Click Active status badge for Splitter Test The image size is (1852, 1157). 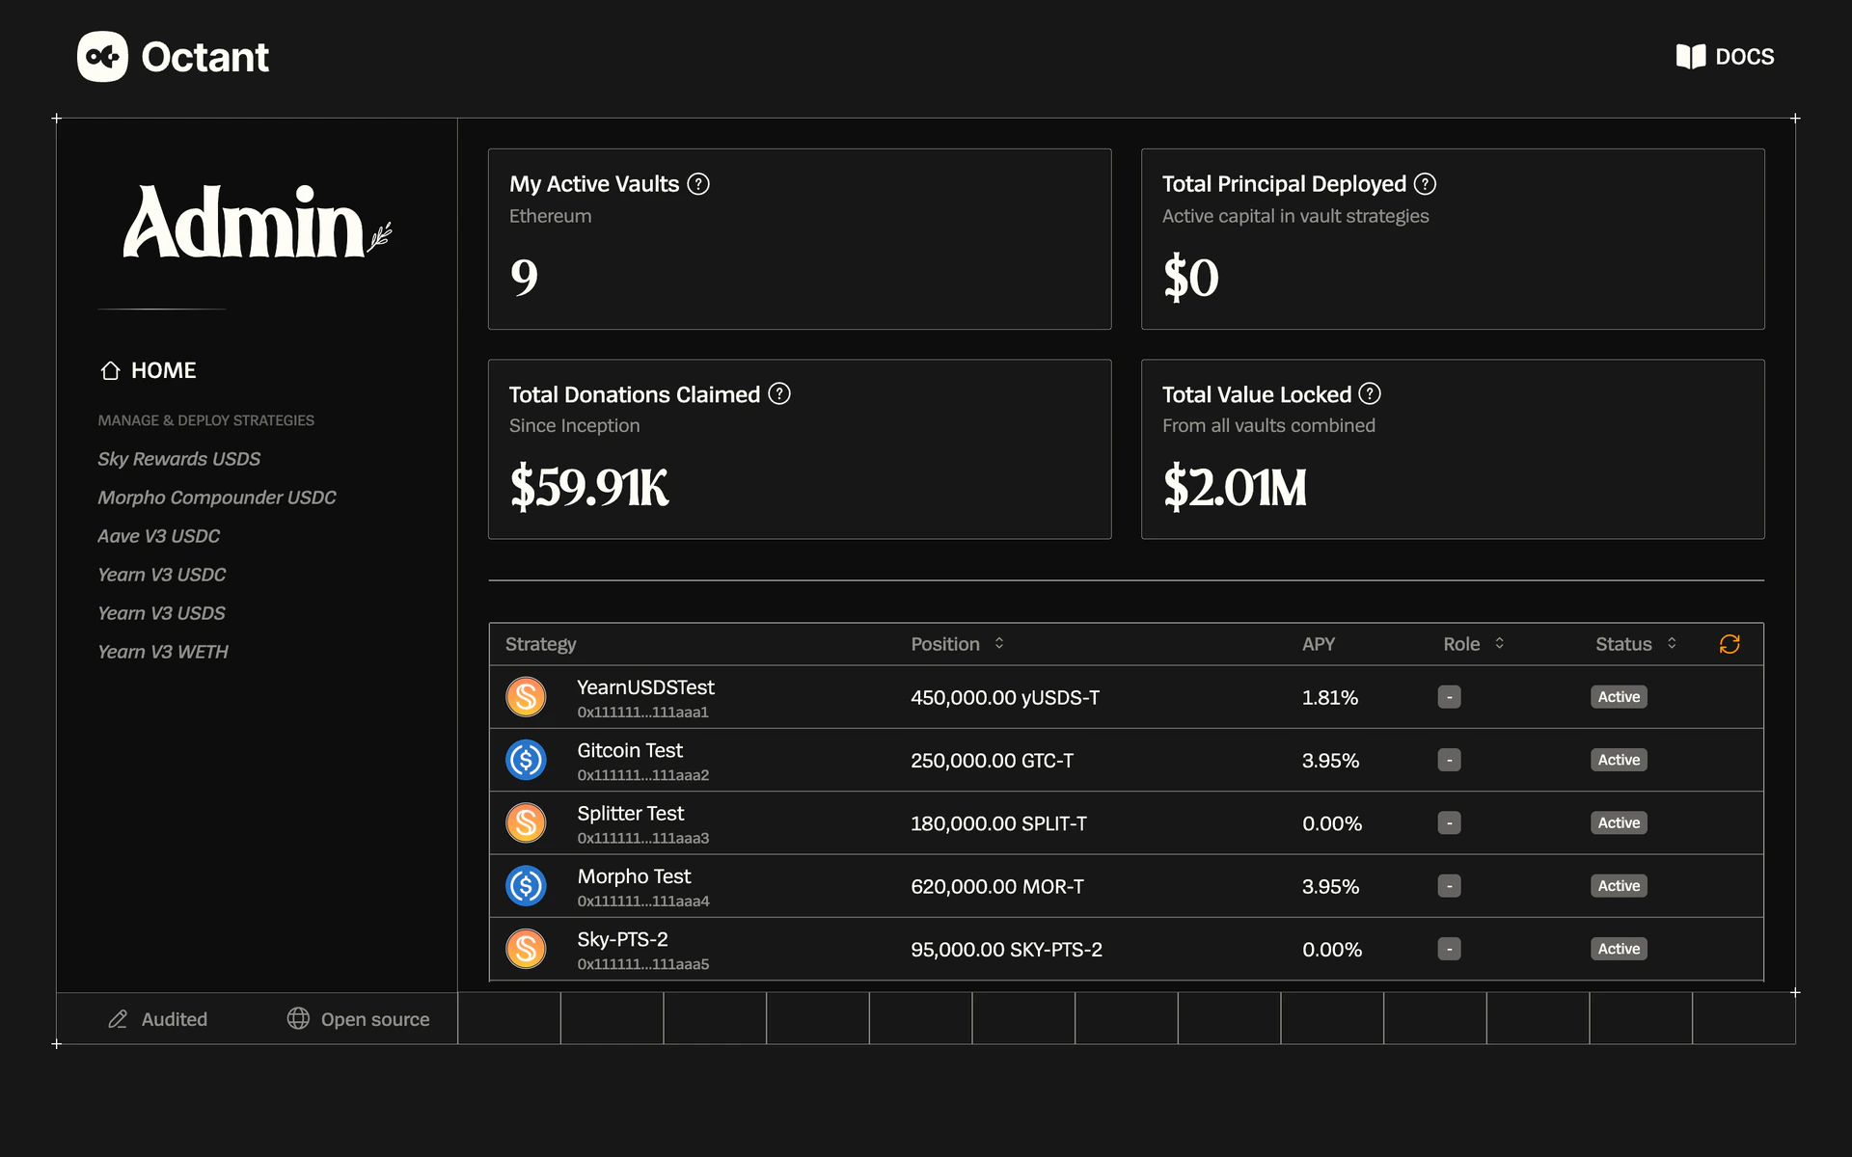[x=1619, y=823]
